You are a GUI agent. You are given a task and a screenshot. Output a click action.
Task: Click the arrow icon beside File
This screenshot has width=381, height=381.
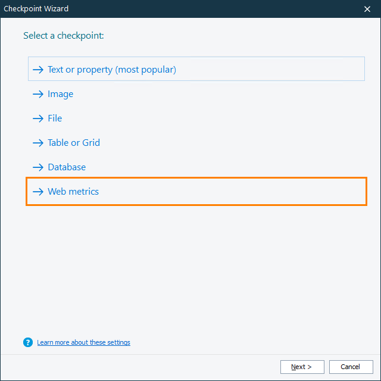38,118
